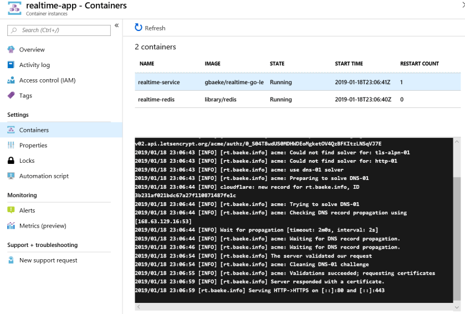
Task: Click the Overview icon in sidebar
Action: (x=11, y=49)
